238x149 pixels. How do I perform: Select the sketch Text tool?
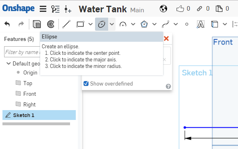point(200,24)
